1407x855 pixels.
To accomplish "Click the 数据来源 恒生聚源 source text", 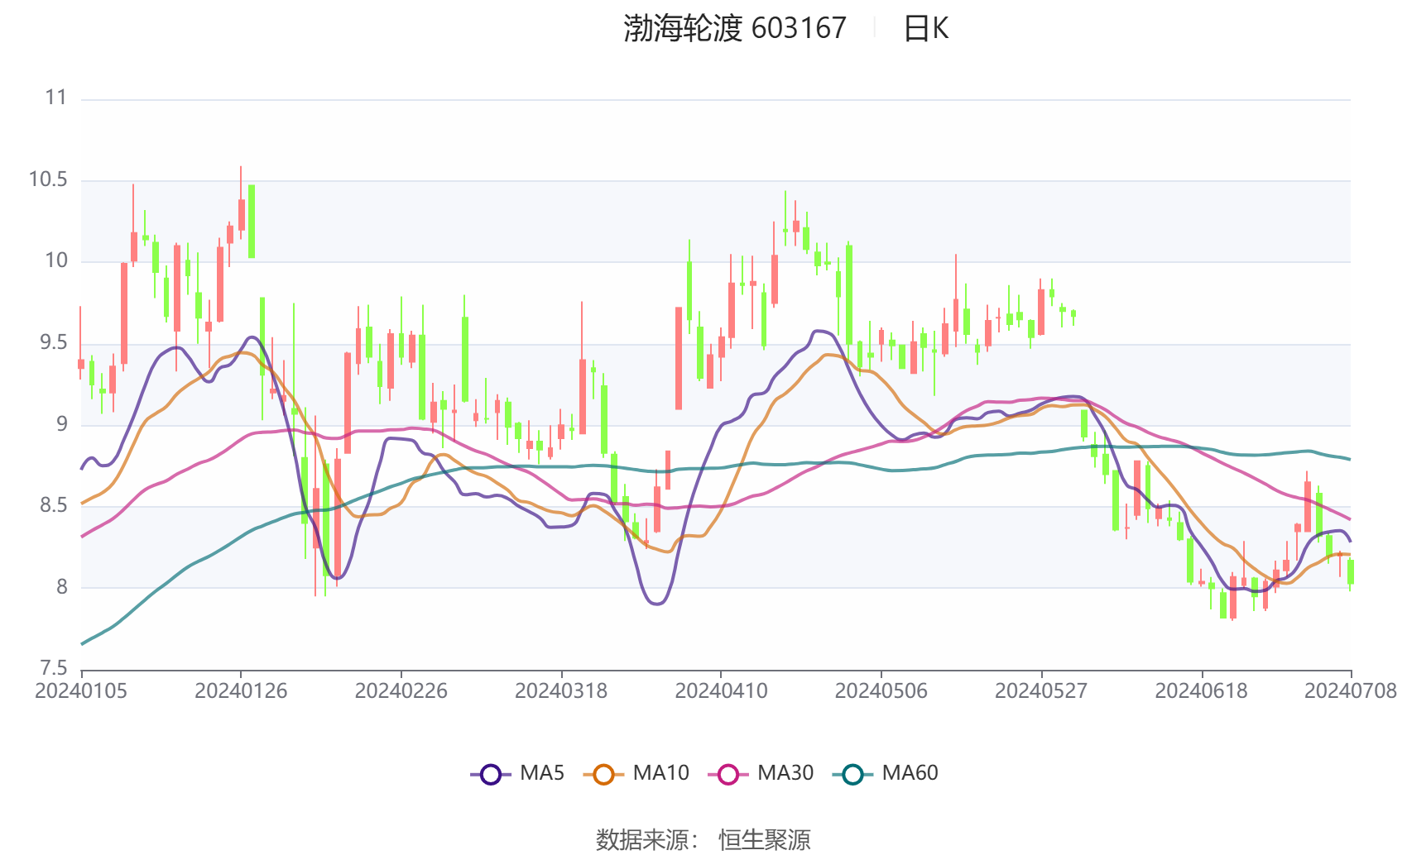I will (x=703, y=839).
